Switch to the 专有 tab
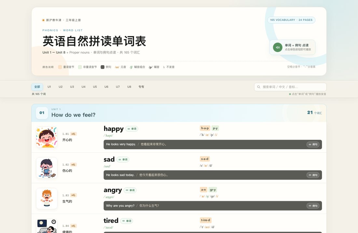This screenshot has height=233, width=358. pyautogui.click(x=141, y=87)
